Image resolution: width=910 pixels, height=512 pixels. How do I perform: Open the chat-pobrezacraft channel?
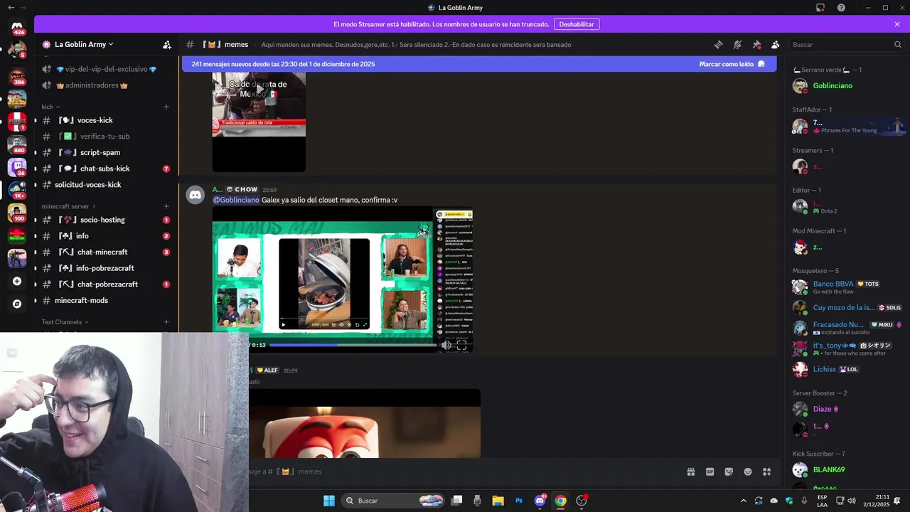[x=105, y=284]
